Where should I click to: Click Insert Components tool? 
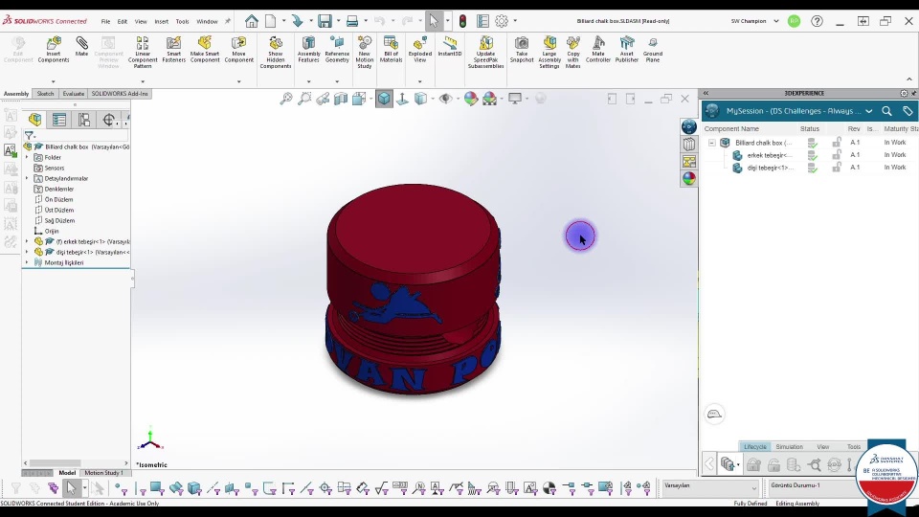(x=54, y=49)
